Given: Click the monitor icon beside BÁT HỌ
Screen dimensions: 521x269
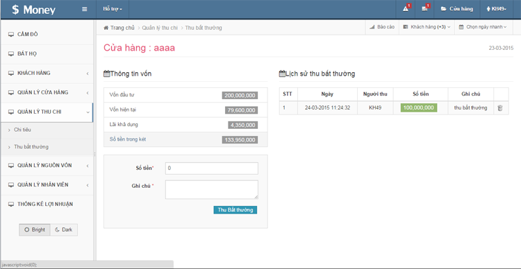Looking at the screenshot, I should pyautogui.click(x=11, y=54).
